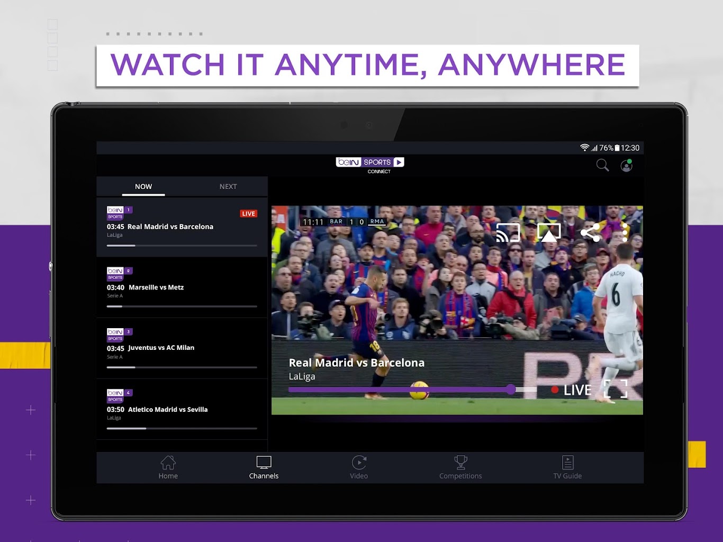Click the 03:40 time beside Marseille vs Metz
This screenshot has height=542, width=723.
click(x=115, y=287)
